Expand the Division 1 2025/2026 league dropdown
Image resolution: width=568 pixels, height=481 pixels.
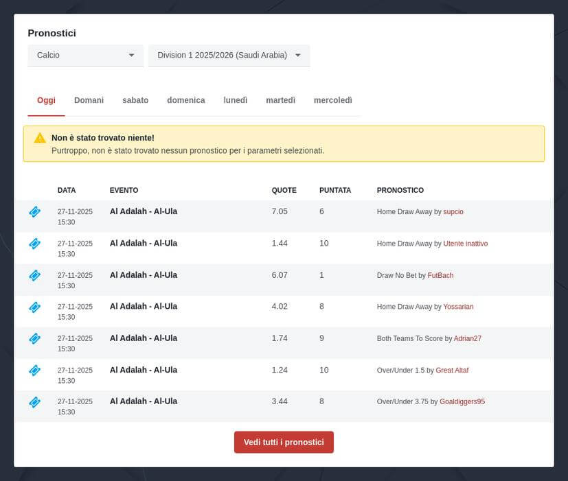click(229, 55)
